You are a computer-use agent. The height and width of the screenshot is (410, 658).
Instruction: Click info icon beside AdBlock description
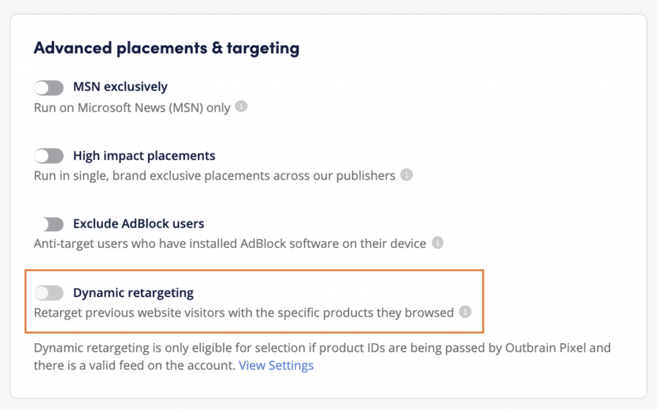point(438,243)
